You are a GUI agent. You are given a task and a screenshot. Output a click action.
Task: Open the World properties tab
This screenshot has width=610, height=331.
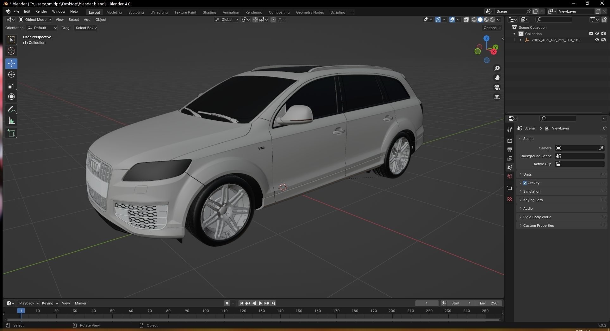coord(510,176)
